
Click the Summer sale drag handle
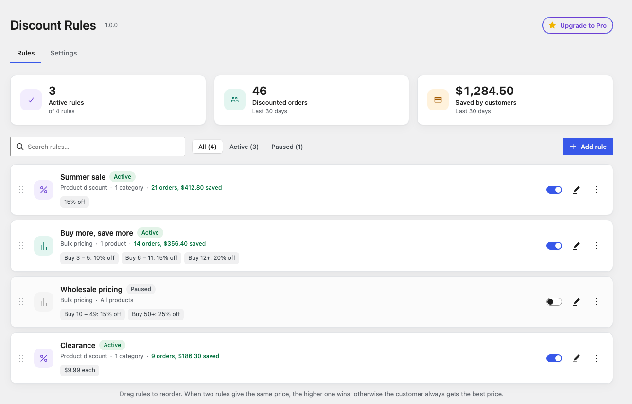click(21, 190)
